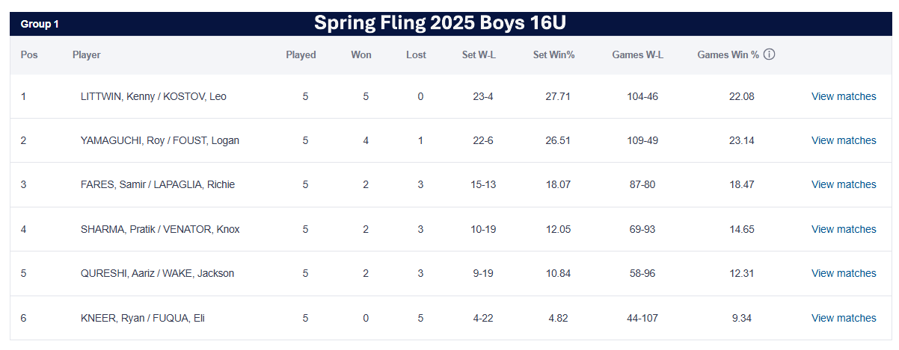Click player FARES, Samir / LAPAGLIA, Richie

pos(158,184)
